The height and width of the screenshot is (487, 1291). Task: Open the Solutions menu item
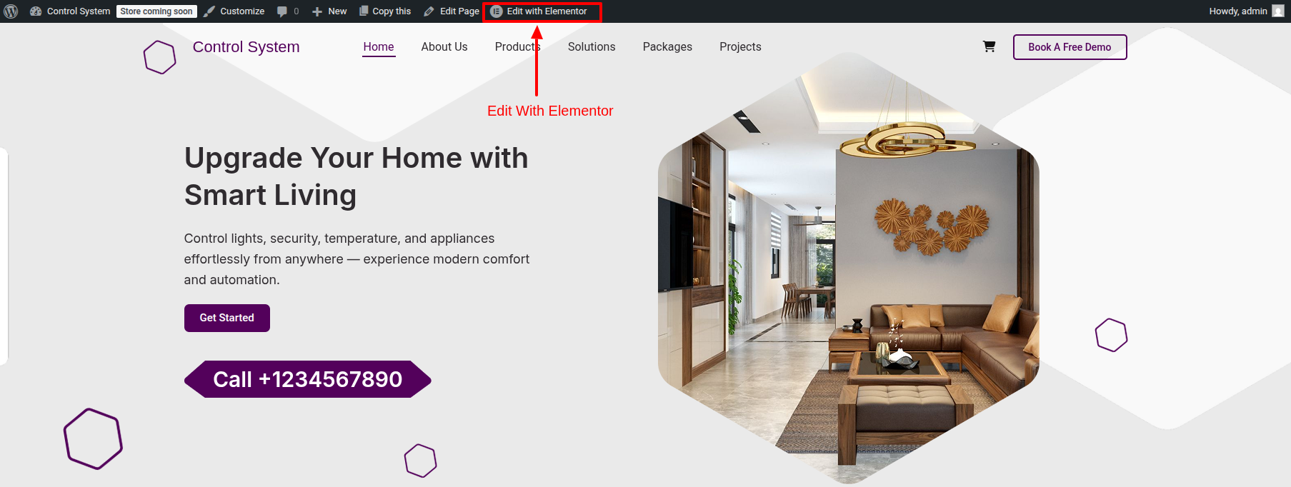tap(592, 47)
